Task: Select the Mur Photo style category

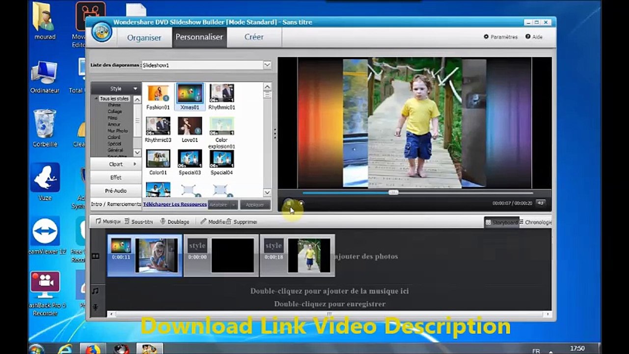Action: coord(118,131)
